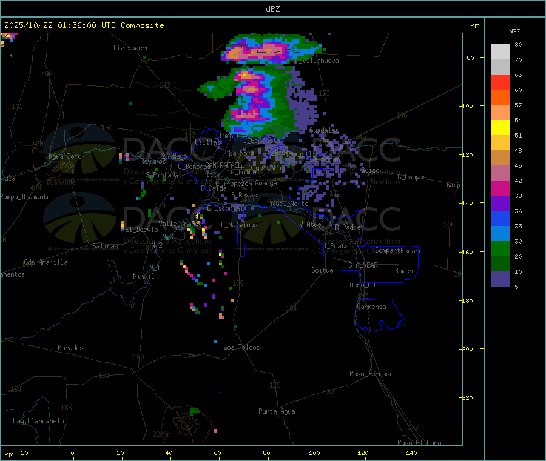This screenshot has width=546, height=461.
Task: Click the L_Malvinas map label
Action: coord(239,225)
